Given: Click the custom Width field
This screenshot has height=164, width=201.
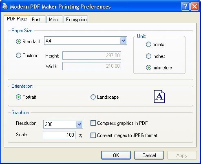Looking at the screenshot, I should click(x=92, y=66).
